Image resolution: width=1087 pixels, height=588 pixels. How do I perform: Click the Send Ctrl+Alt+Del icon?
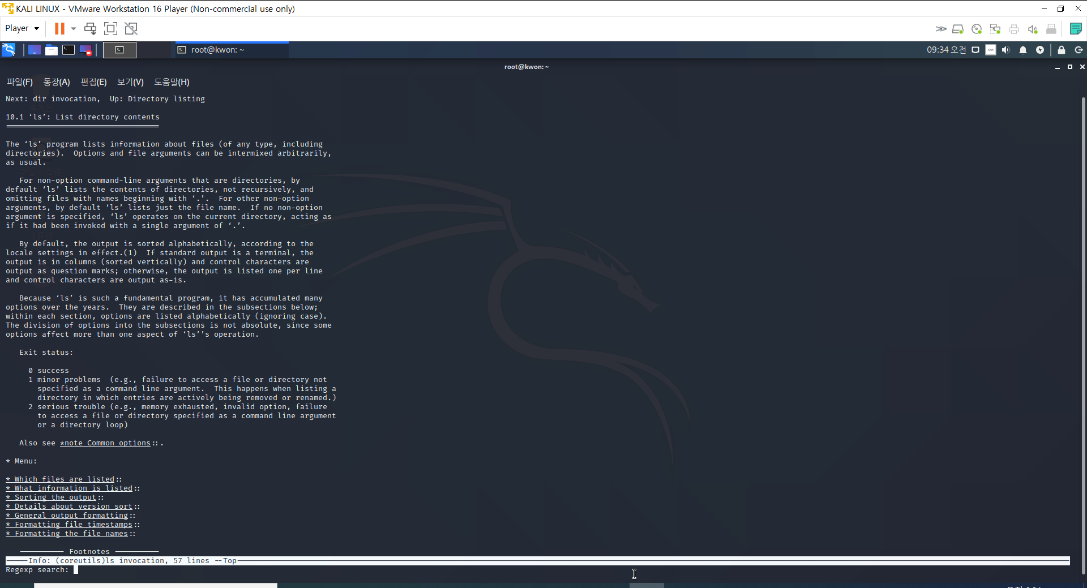(x=90, y=28)
